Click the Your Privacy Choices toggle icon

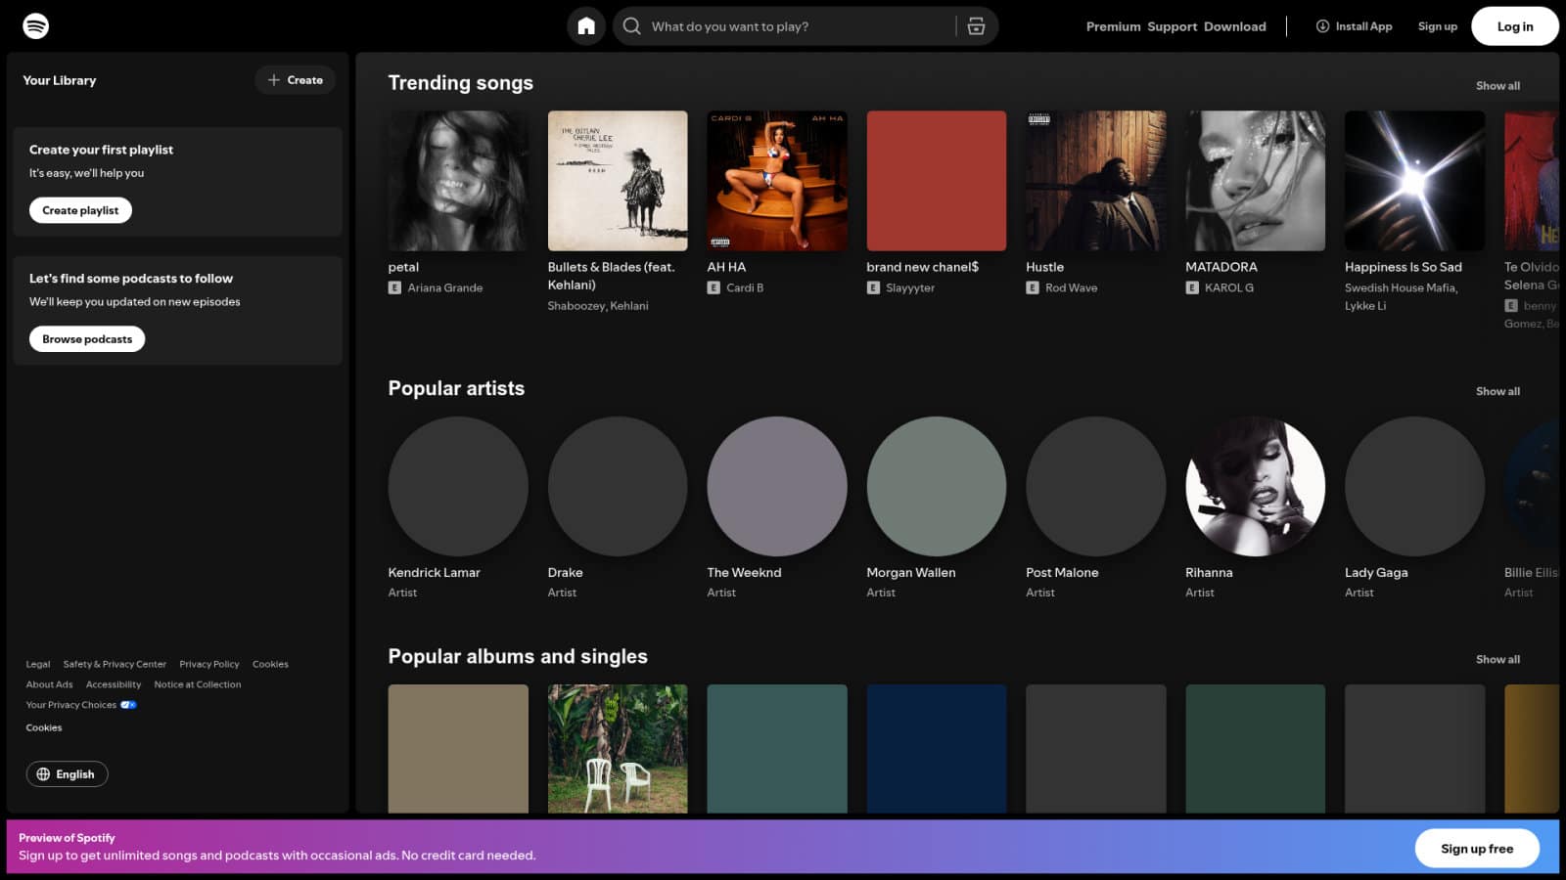[128, 705]
